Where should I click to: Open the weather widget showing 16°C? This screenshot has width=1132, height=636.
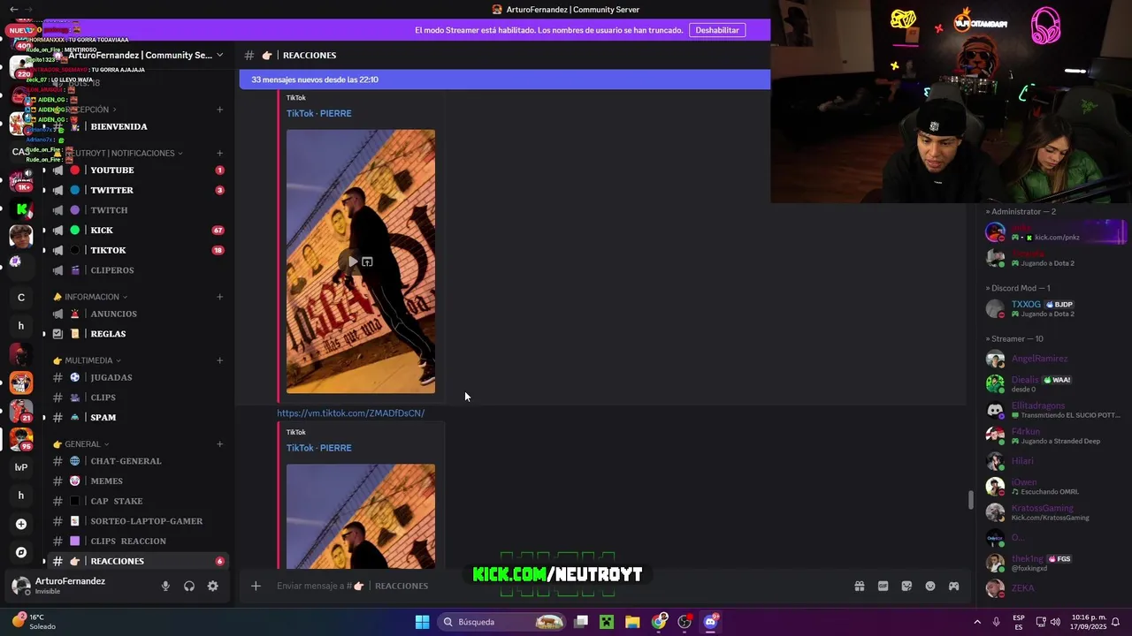(x=34, y=622)
